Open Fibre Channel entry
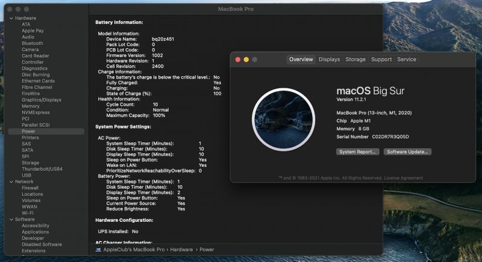Image resolution: width=482 pixels, height=262 pixels. 37,87
